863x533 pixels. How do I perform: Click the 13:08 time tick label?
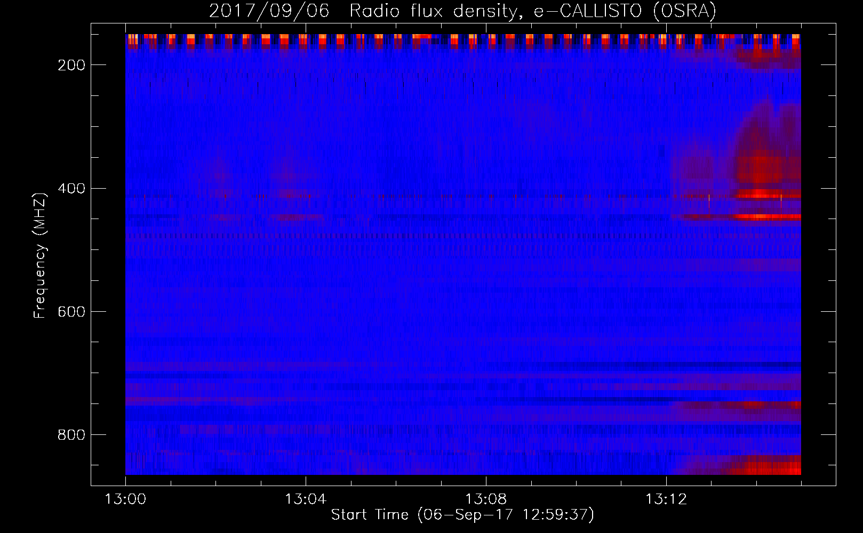point(486,499)
